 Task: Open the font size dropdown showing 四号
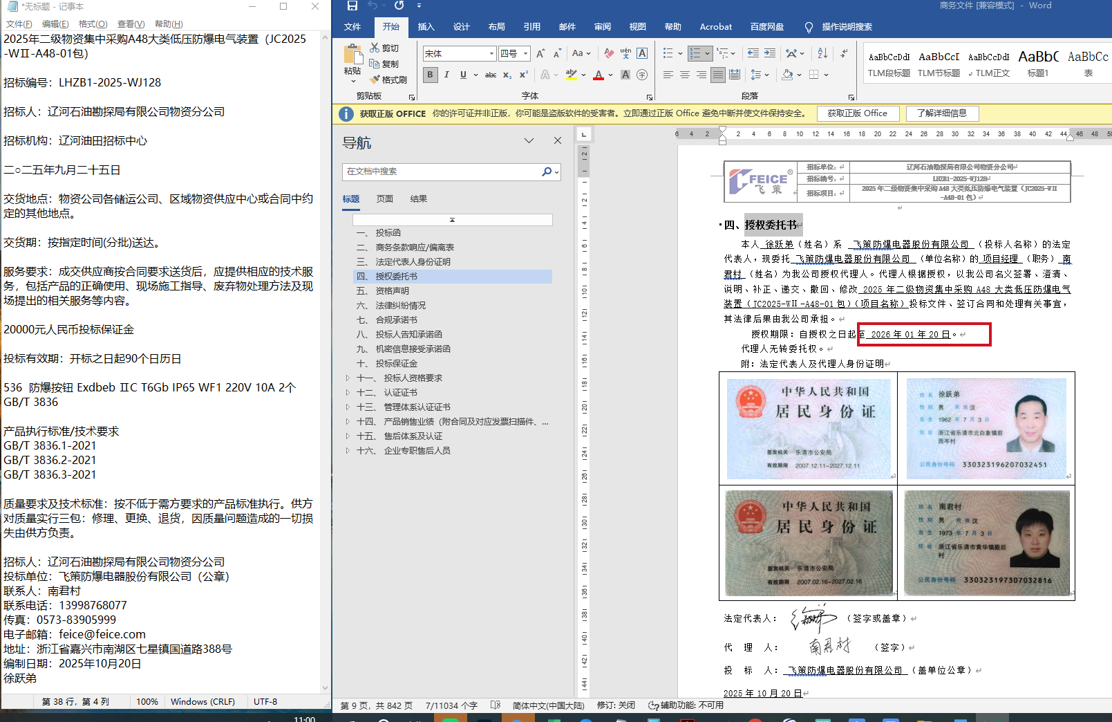[x=526, y=53]
